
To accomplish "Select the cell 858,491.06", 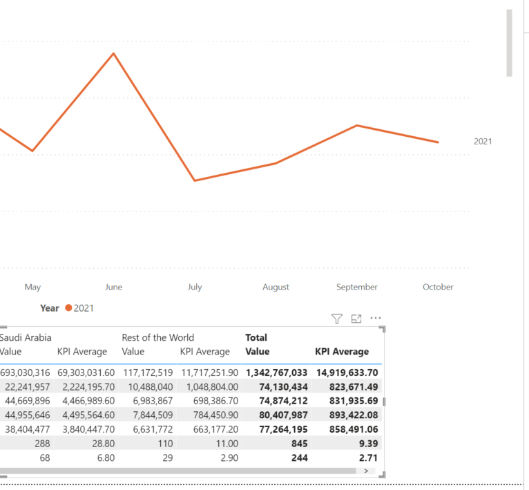I will pos(354,430).
